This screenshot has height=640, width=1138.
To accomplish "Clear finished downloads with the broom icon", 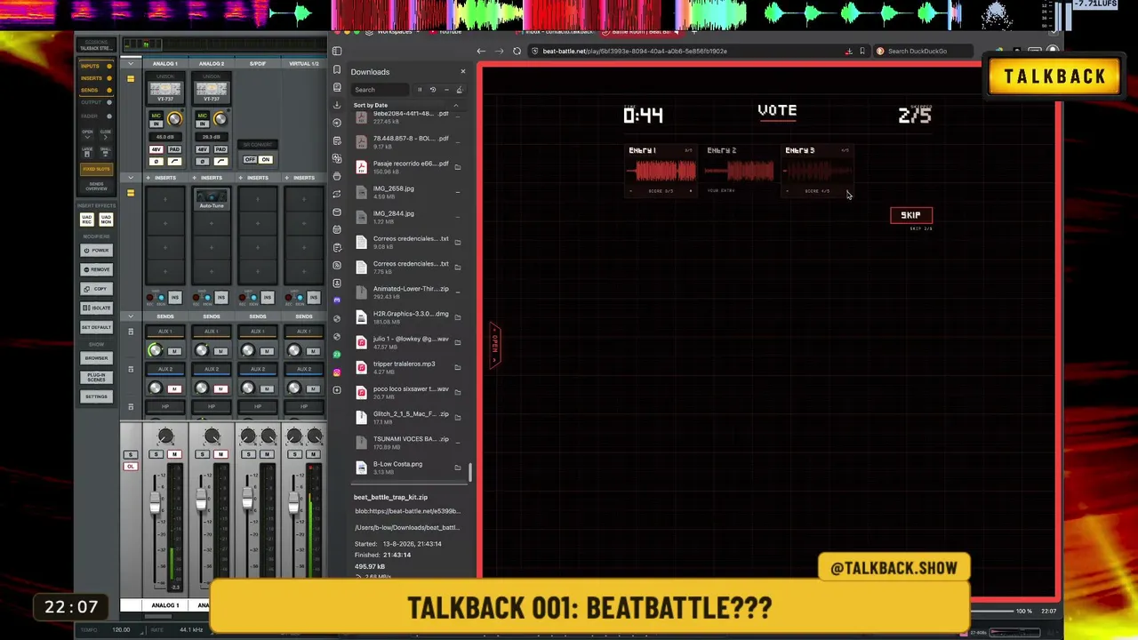I will (x=459, y=90).
